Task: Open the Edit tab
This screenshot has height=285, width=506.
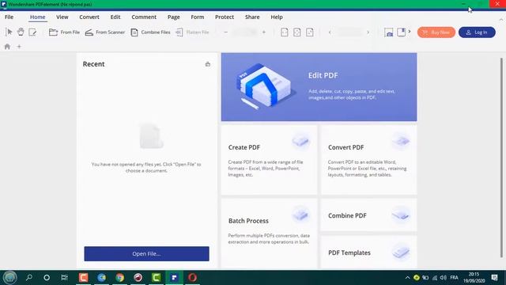Action: 115,17
